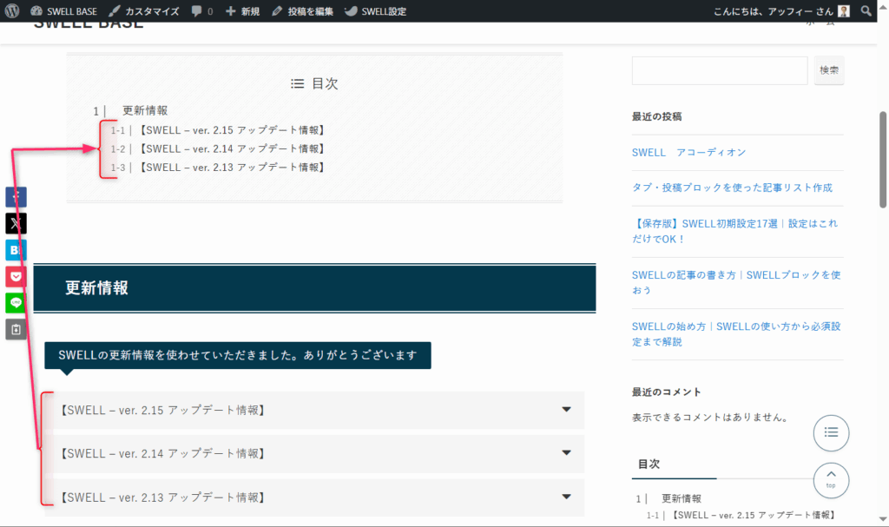The image size is (889, 527).
Task: Save the post to Pocket
Action: pyautogui.click(x=16, y=276)
